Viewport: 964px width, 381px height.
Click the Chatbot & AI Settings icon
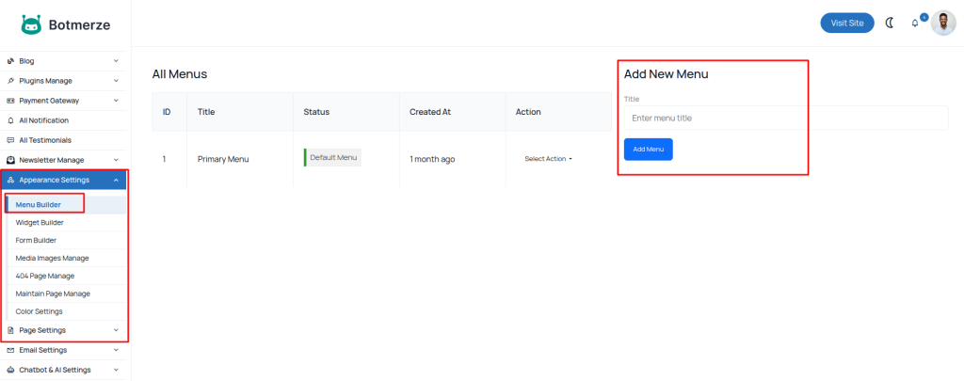[x=10, y=370]
